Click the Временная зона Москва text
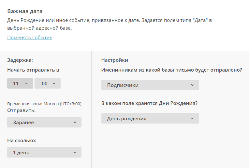 (x=44, y=104)
